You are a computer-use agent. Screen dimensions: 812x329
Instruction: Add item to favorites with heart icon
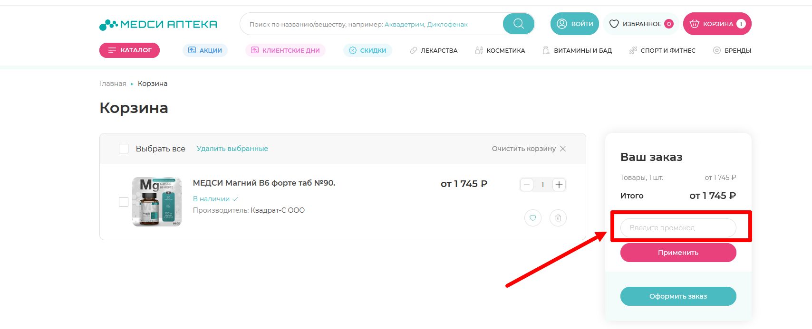click(532, 218)
